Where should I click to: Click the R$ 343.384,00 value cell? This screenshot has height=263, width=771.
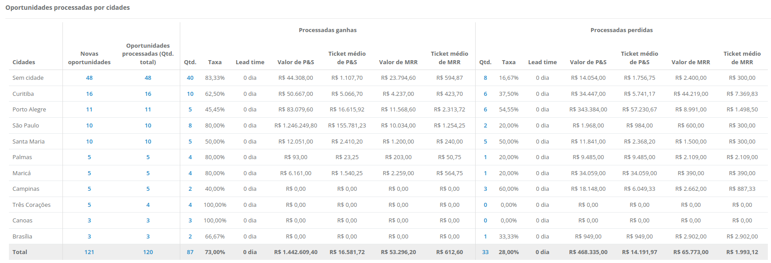coord(588,110)
